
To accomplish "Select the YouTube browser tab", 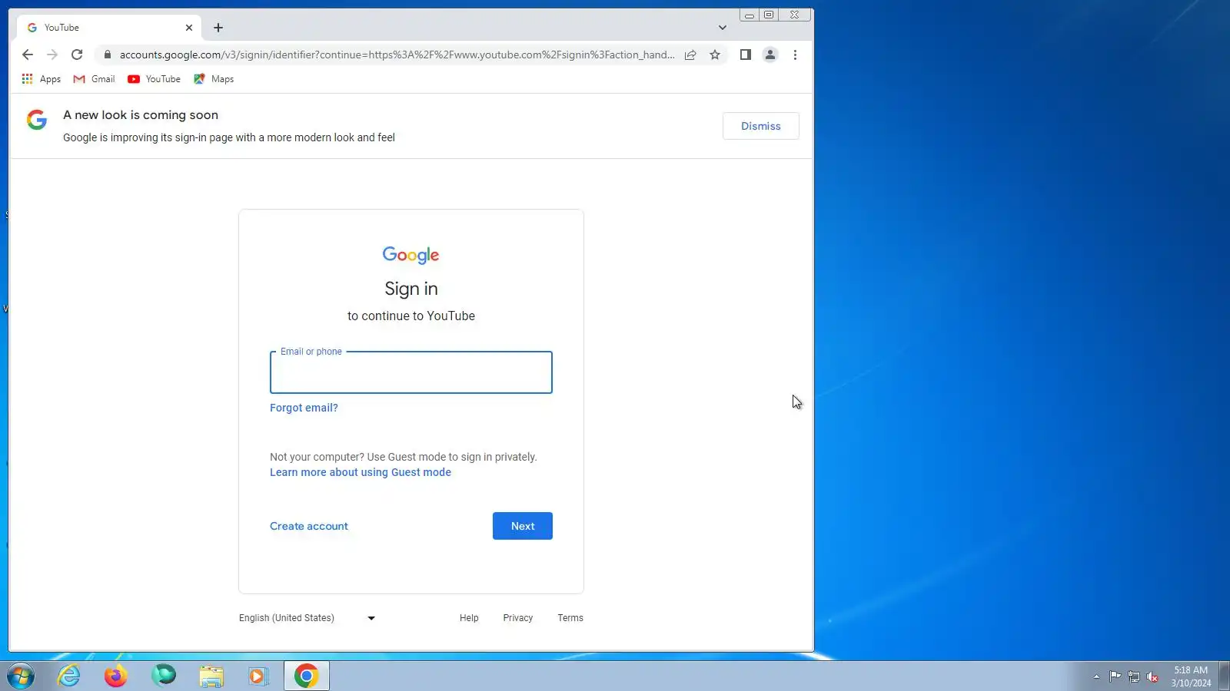I will 109,28.
